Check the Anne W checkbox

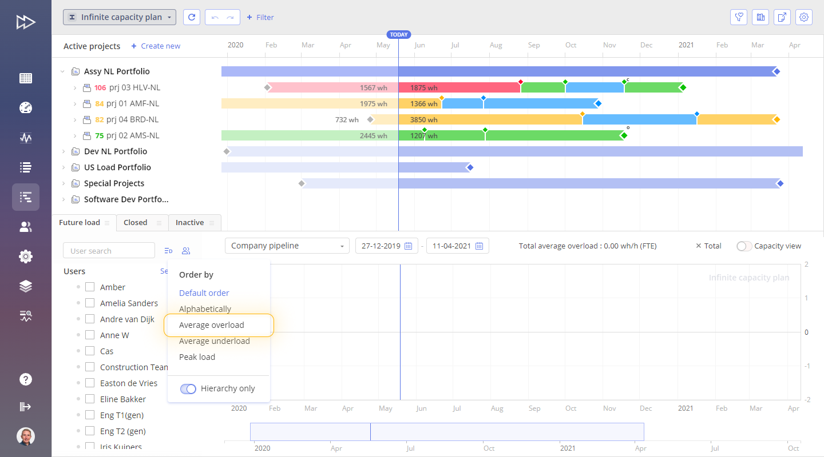[x=90, y=335]
